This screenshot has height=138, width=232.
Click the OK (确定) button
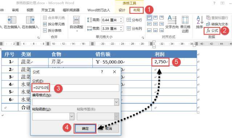coord(85,129)
